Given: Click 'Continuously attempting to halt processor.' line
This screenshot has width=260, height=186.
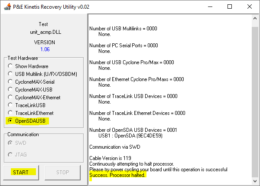Looking at the screenshot, I should pos(132,164).
